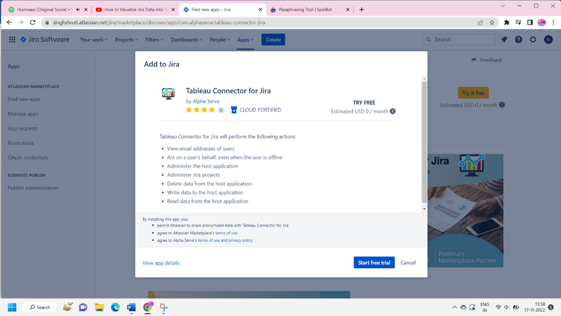Select Find new apps in sidebar

24,100
